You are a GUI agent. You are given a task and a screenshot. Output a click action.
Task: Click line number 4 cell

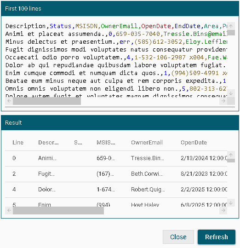[x=14, y=190]
